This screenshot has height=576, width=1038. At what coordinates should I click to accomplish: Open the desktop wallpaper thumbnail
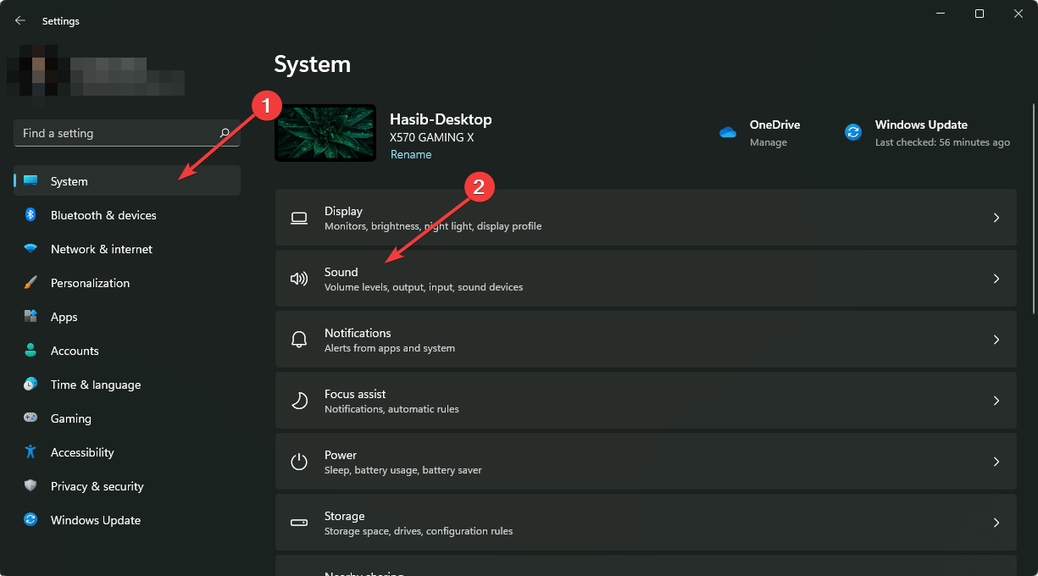pyautogui.click(x=325, y=133)
